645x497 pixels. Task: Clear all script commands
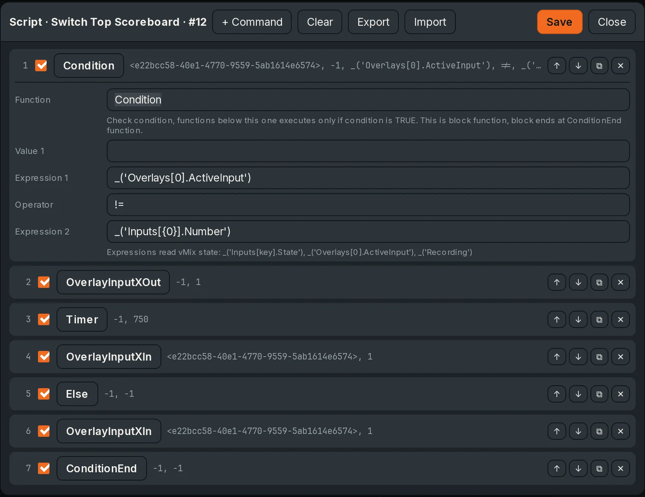click(x=320, y=22)
